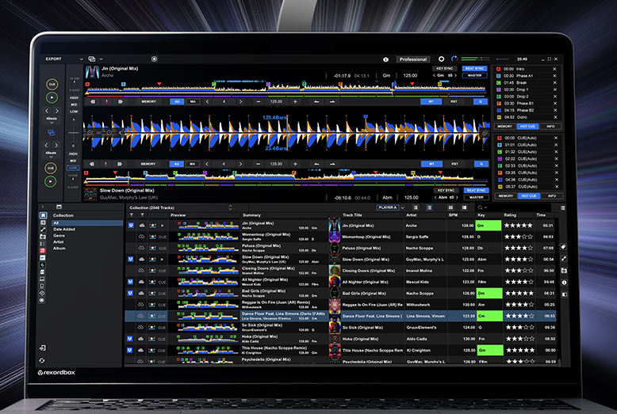Delete the Break hot cue at 01:45
The height and width of the screenshot is (414, 617).
click(x=555, y=83)
